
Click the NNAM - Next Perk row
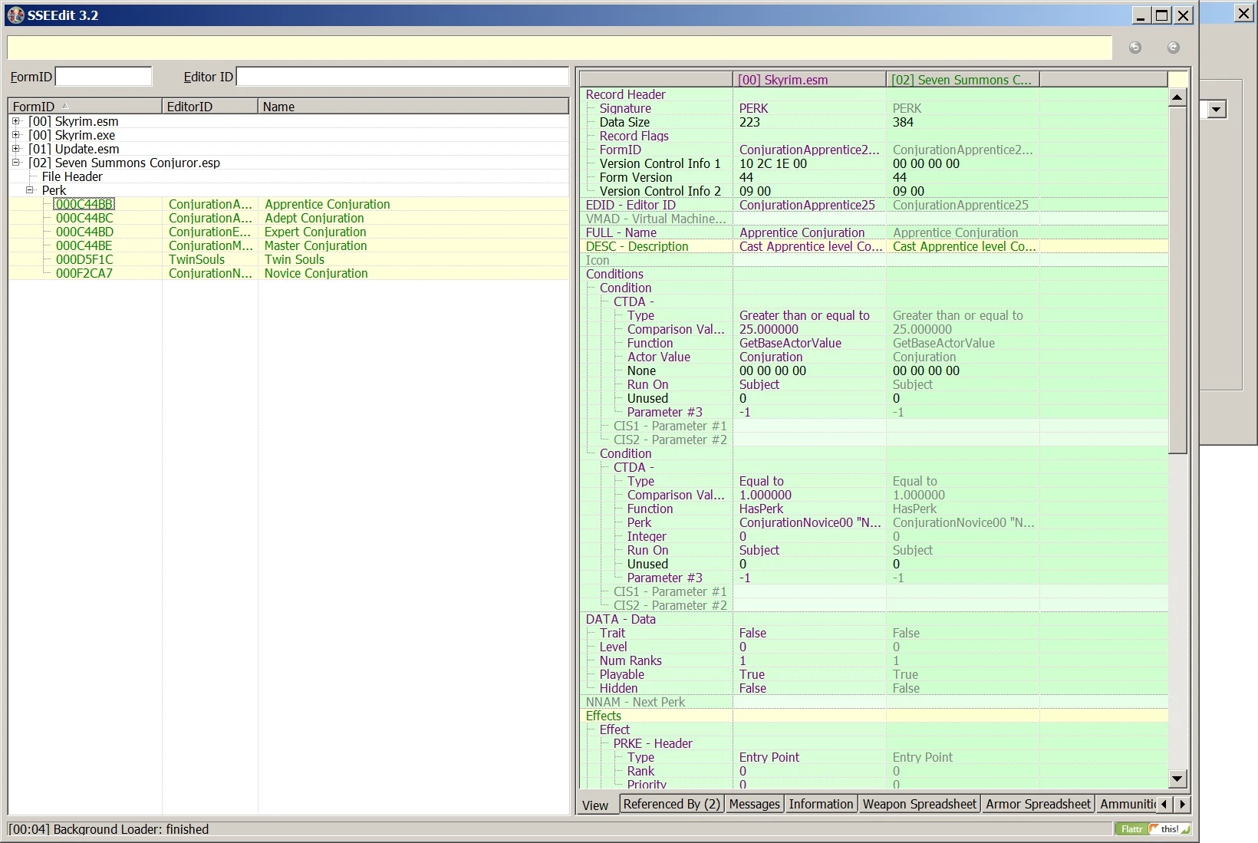[x=874, y=702]
